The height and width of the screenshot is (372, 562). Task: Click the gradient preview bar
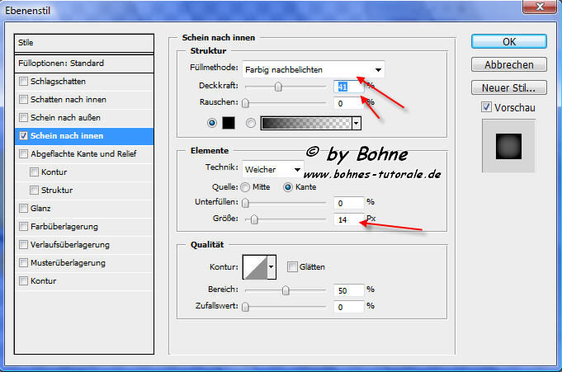pyautogui.click(x=305, y=123)
